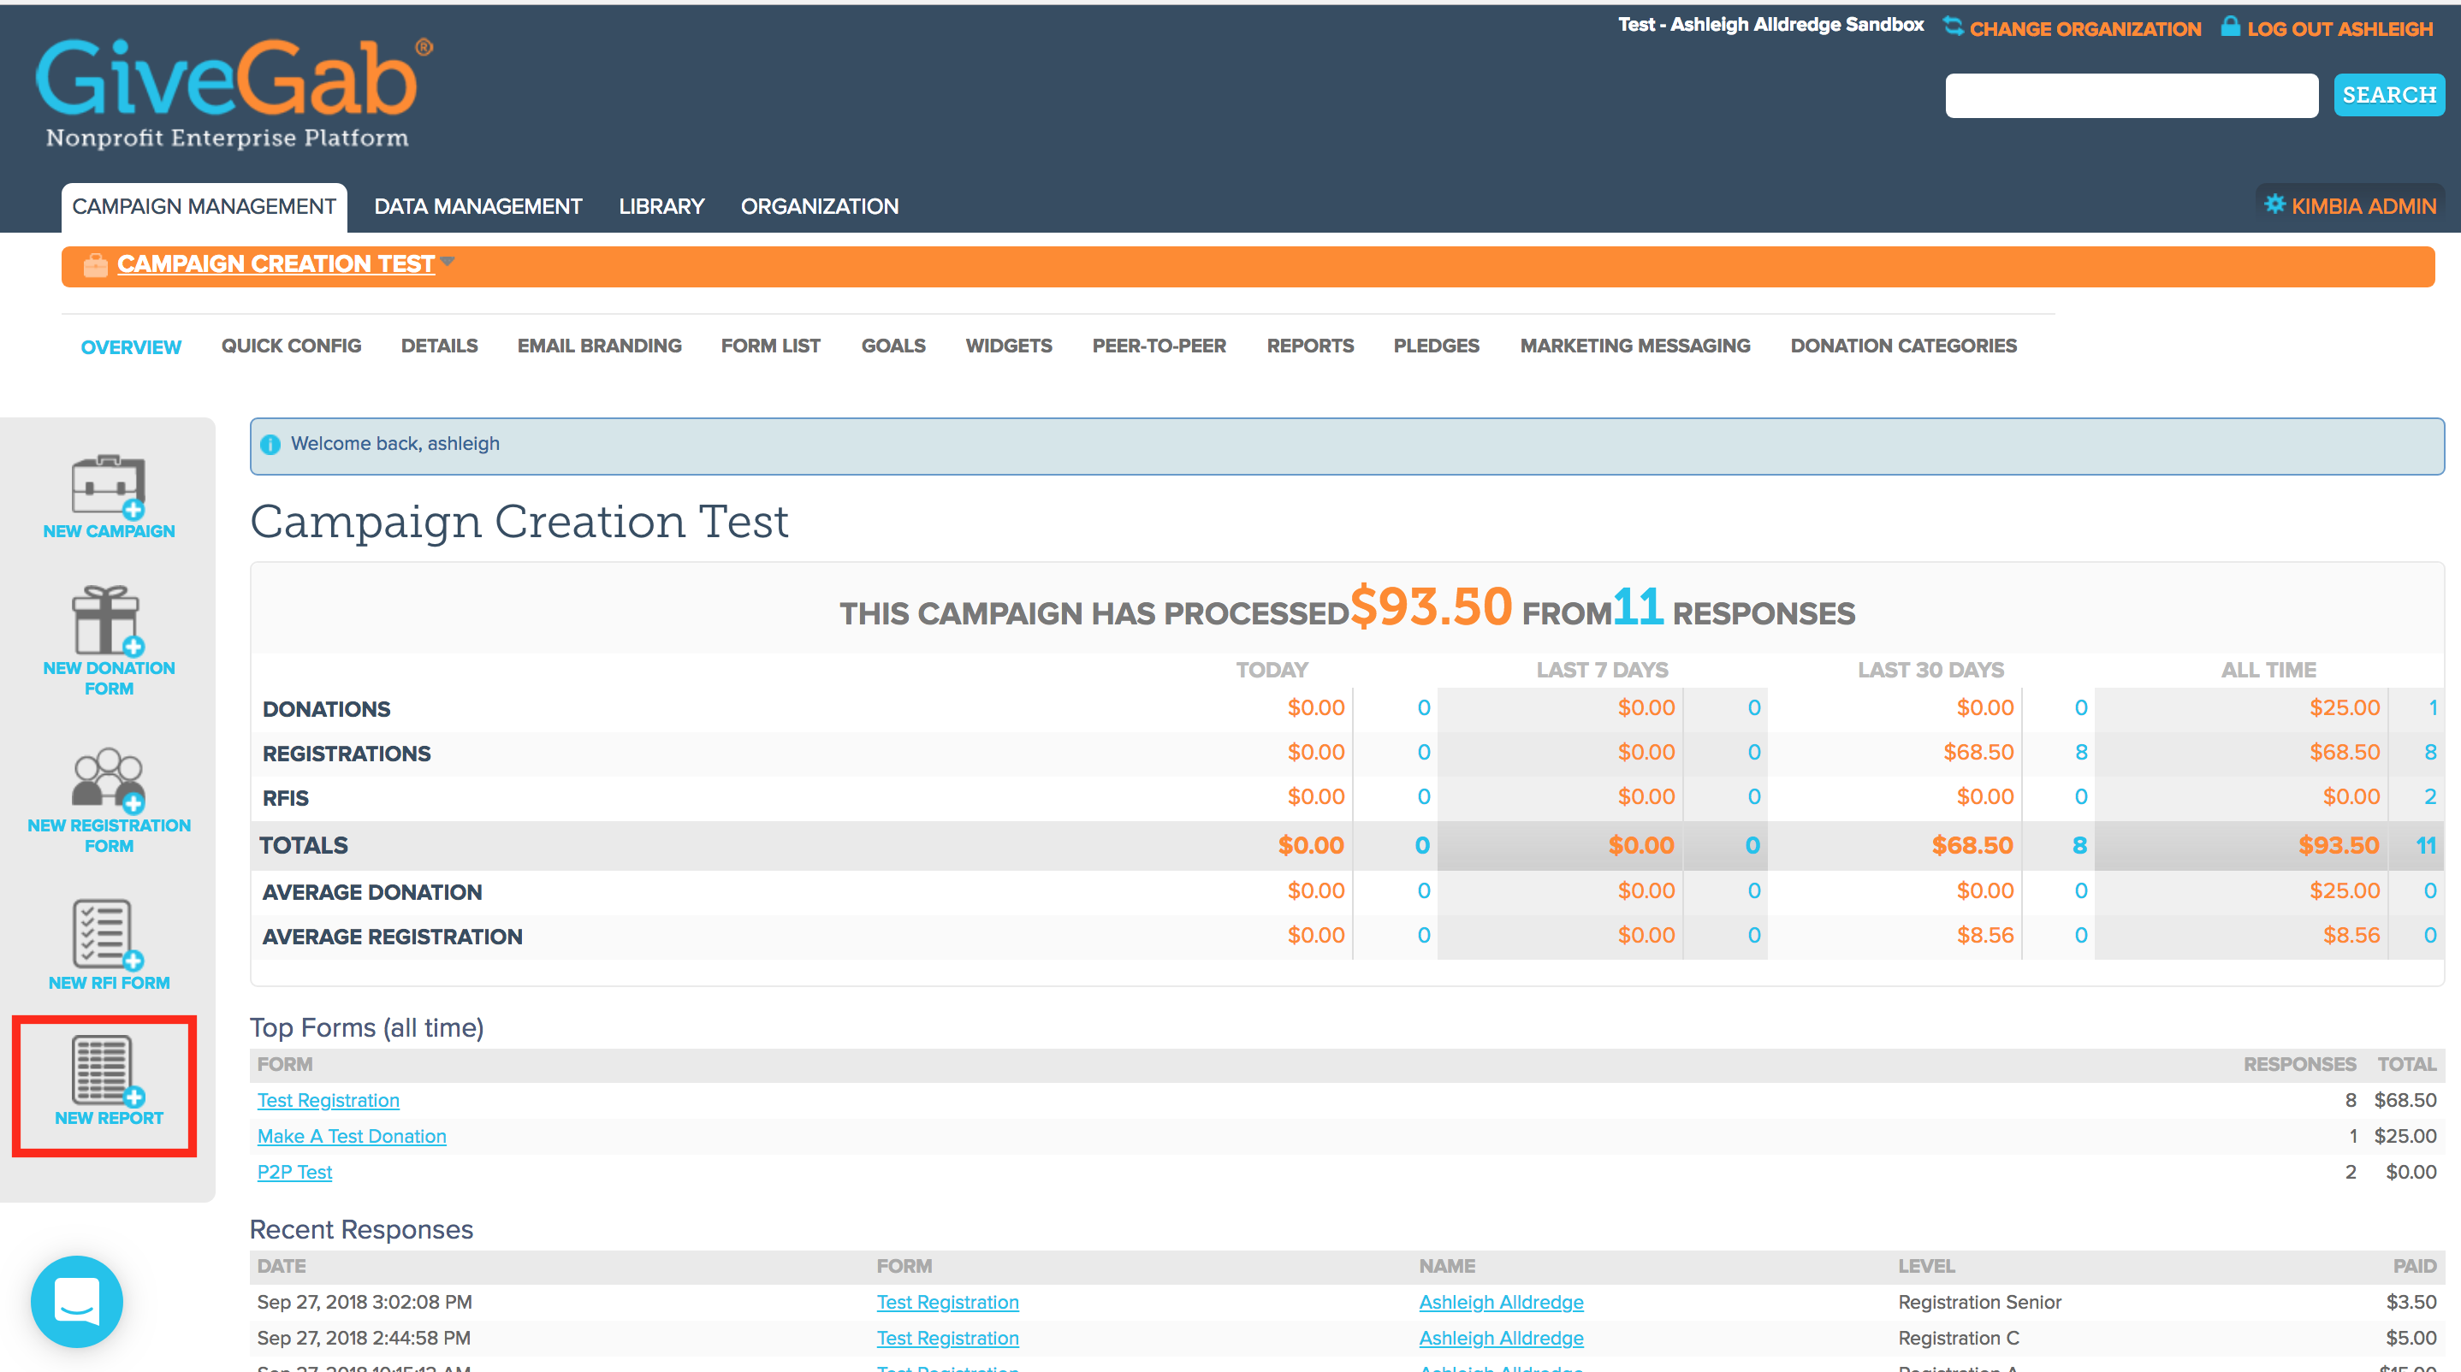
Task: Open Test Registration link for 2:44:58 PM response
Action: (948, 1338)
